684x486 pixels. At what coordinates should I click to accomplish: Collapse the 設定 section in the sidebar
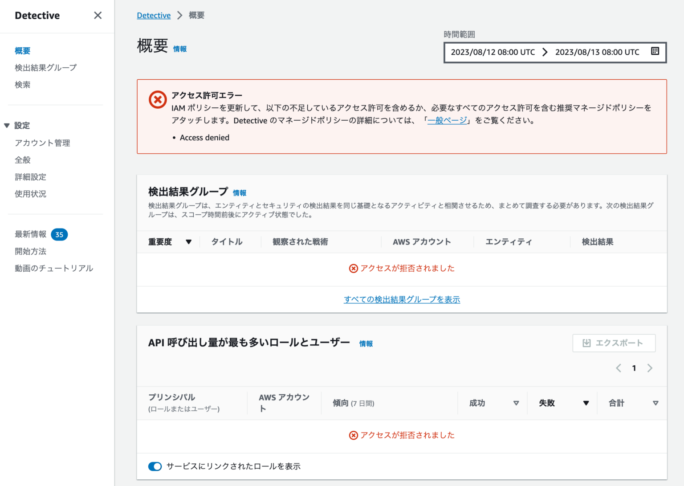tap(7, 126)
